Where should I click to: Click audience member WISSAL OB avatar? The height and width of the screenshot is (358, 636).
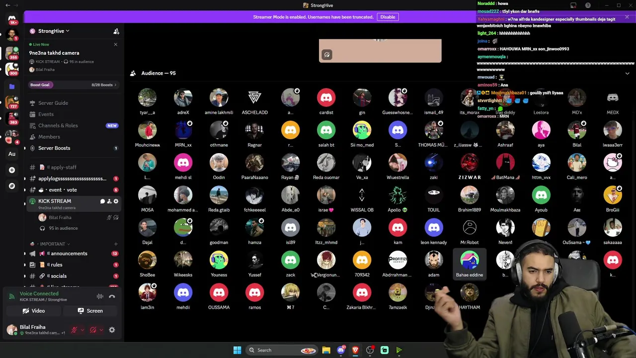point(362,195)
